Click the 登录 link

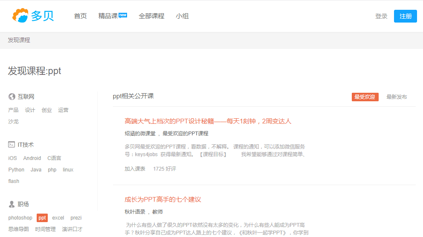(381, 16)
